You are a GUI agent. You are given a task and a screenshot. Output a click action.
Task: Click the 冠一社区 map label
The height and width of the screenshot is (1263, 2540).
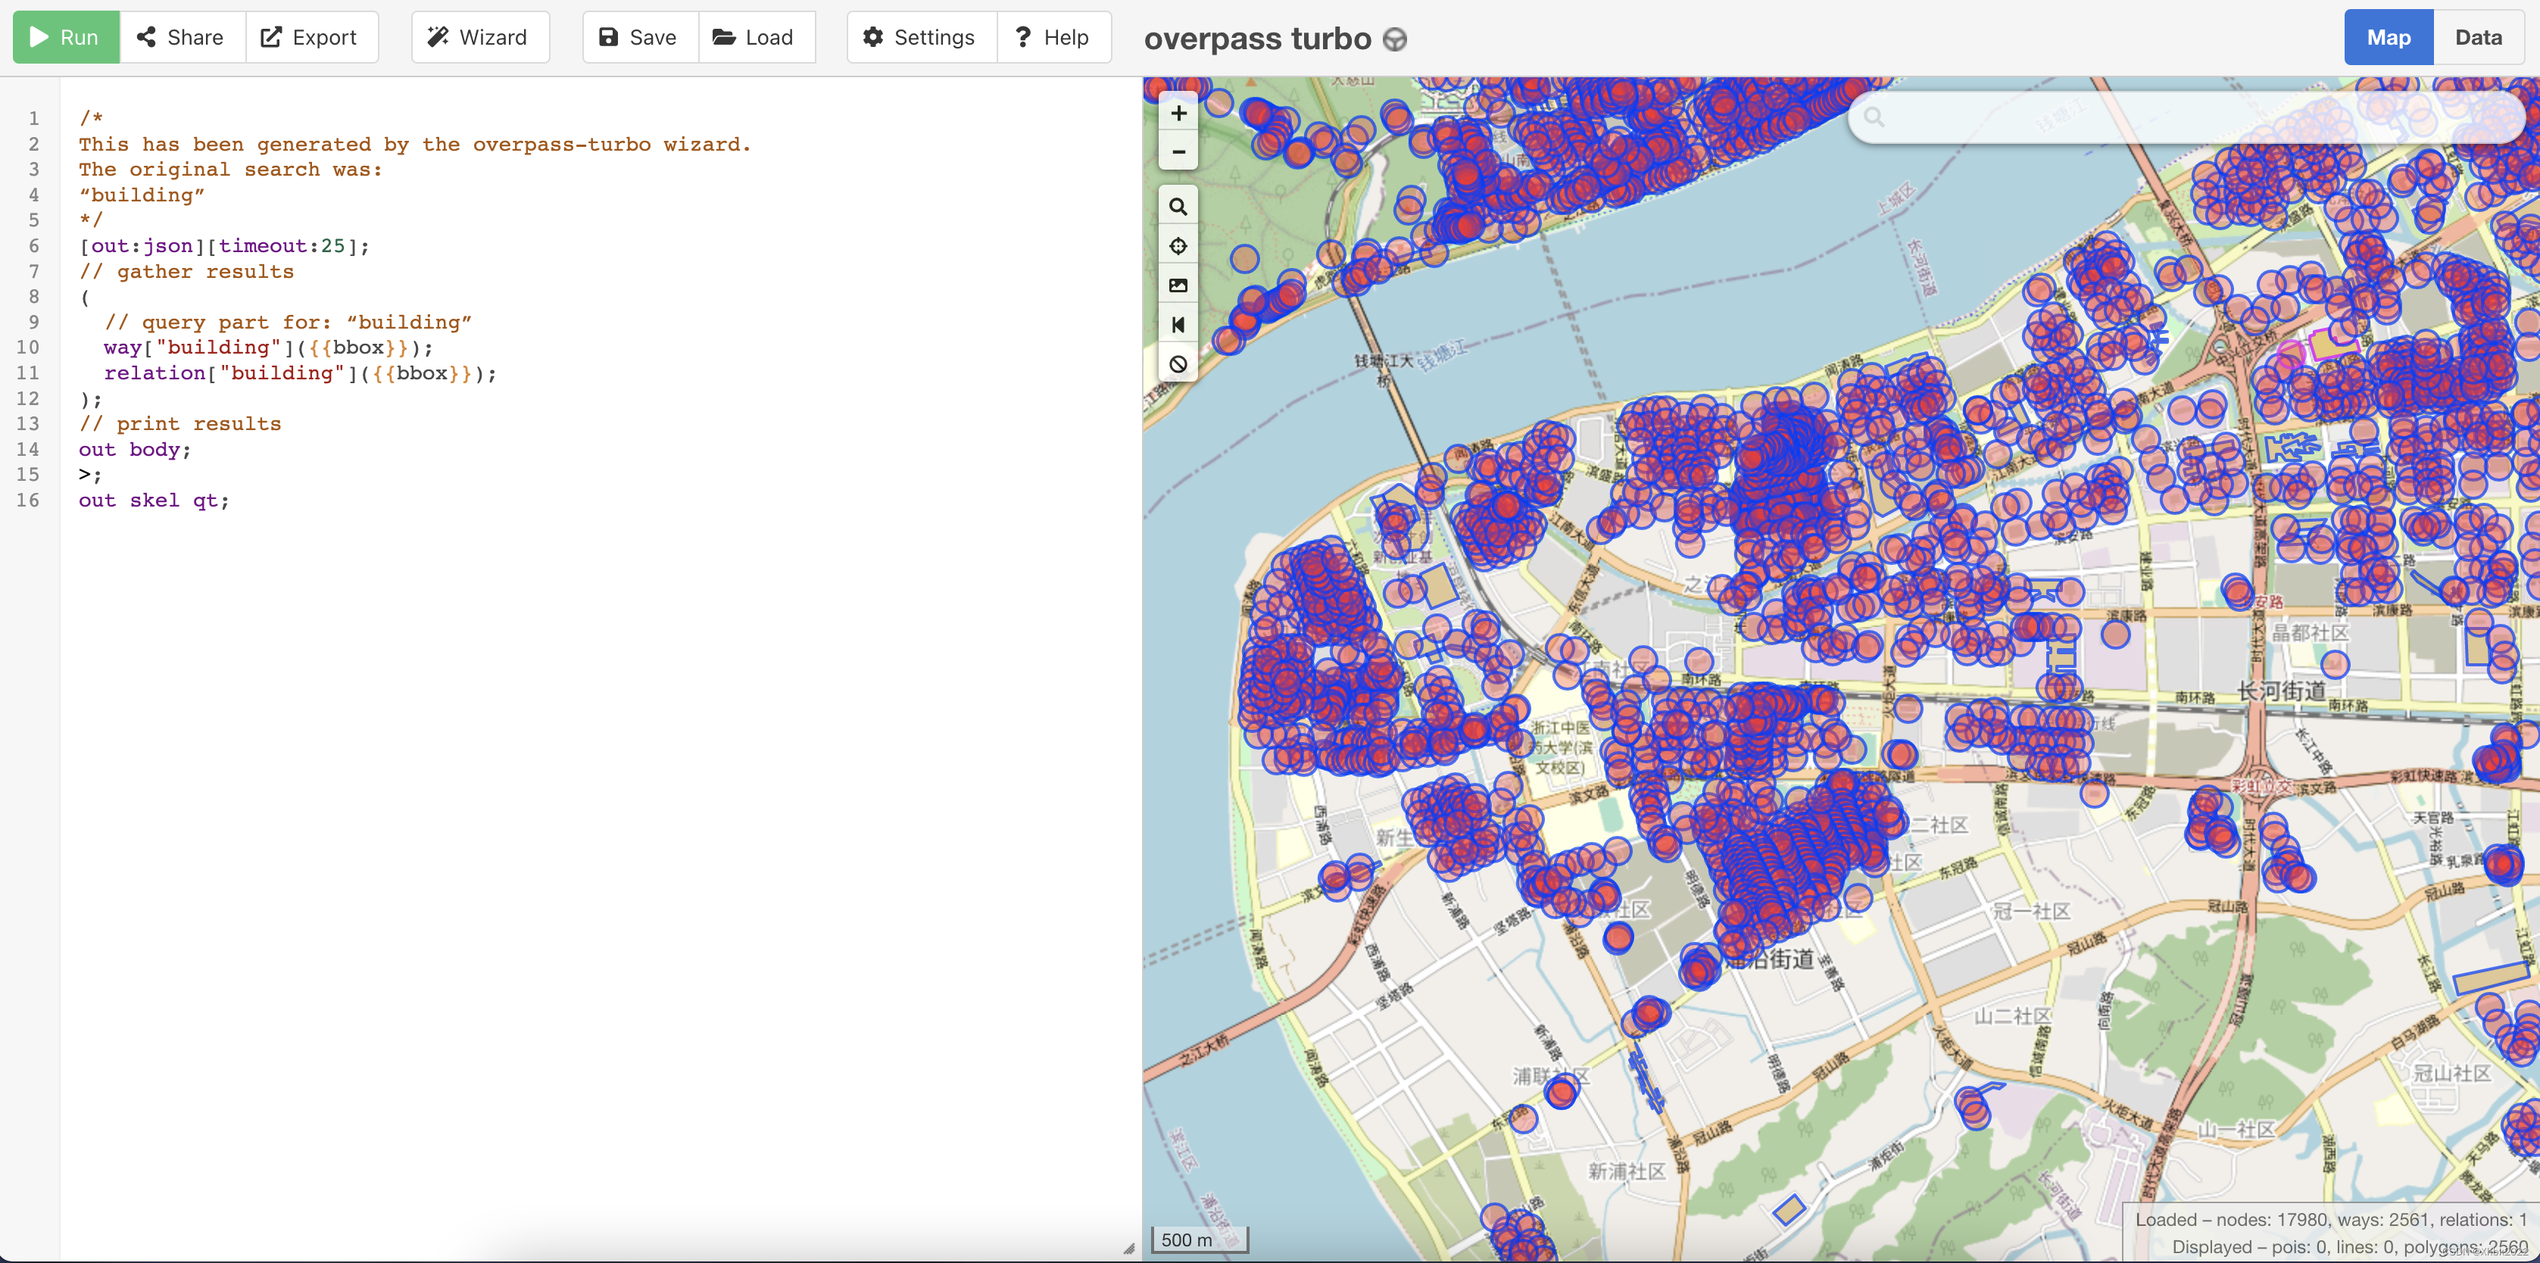point(2031,911)
